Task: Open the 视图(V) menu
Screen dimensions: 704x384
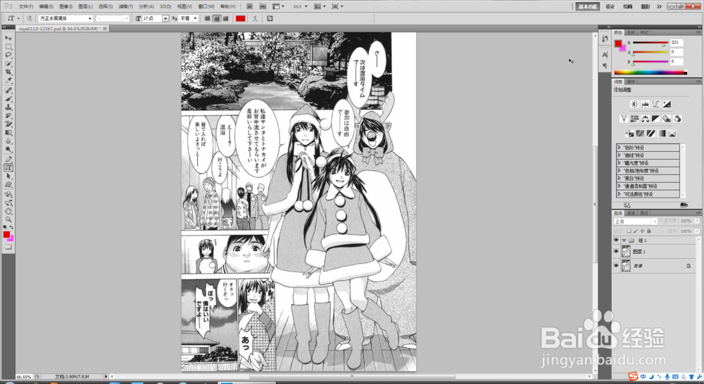Action: pyautogui.click(x=184, y=7)
